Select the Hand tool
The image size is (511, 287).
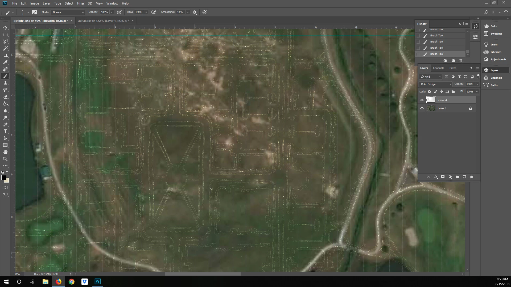pos(5,152)
